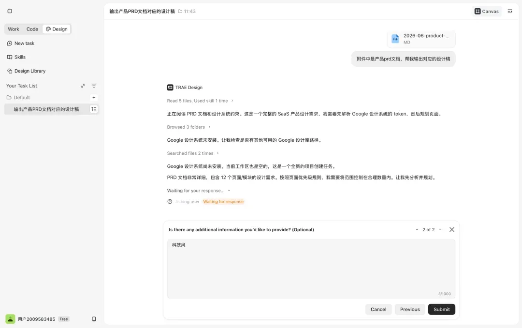
Task: Open the Skills page
Action: pyautogui.click(x=16, y=57)
